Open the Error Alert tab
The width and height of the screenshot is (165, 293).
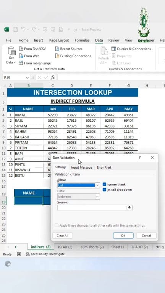pyautogui.click(x=104, y=167)
